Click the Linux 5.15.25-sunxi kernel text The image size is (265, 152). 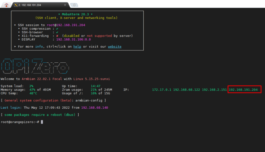(x=92, y=79)
